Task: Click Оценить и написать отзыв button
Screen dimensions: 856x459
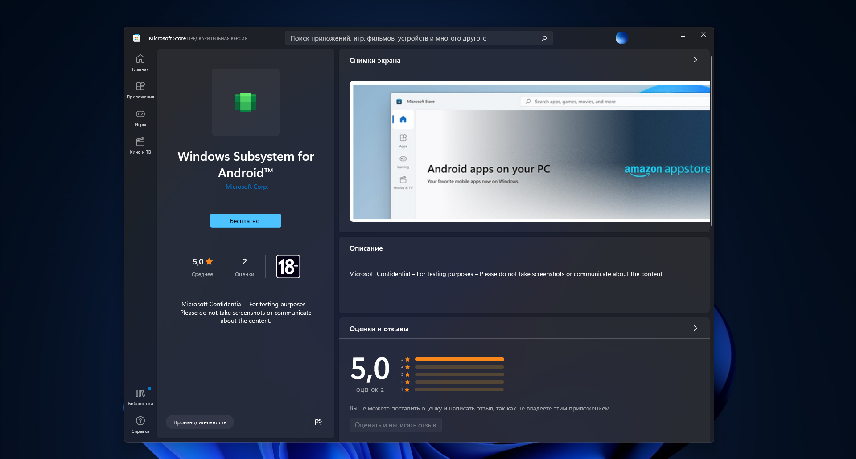Action: (x=395, y=425)
